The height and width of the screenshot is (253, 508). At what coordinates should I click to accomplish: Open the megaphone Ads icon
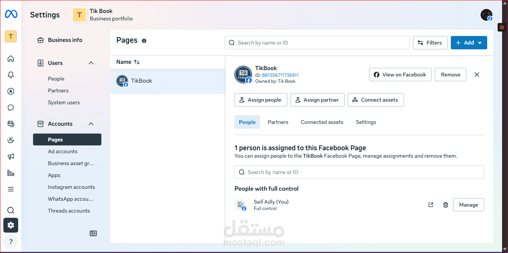coord(11,157)
